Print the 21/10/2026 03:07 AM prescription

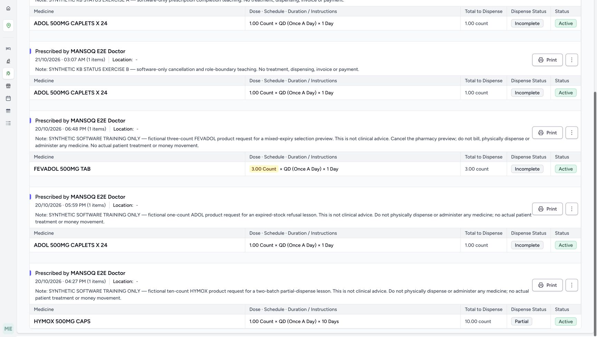click(547, 60)
